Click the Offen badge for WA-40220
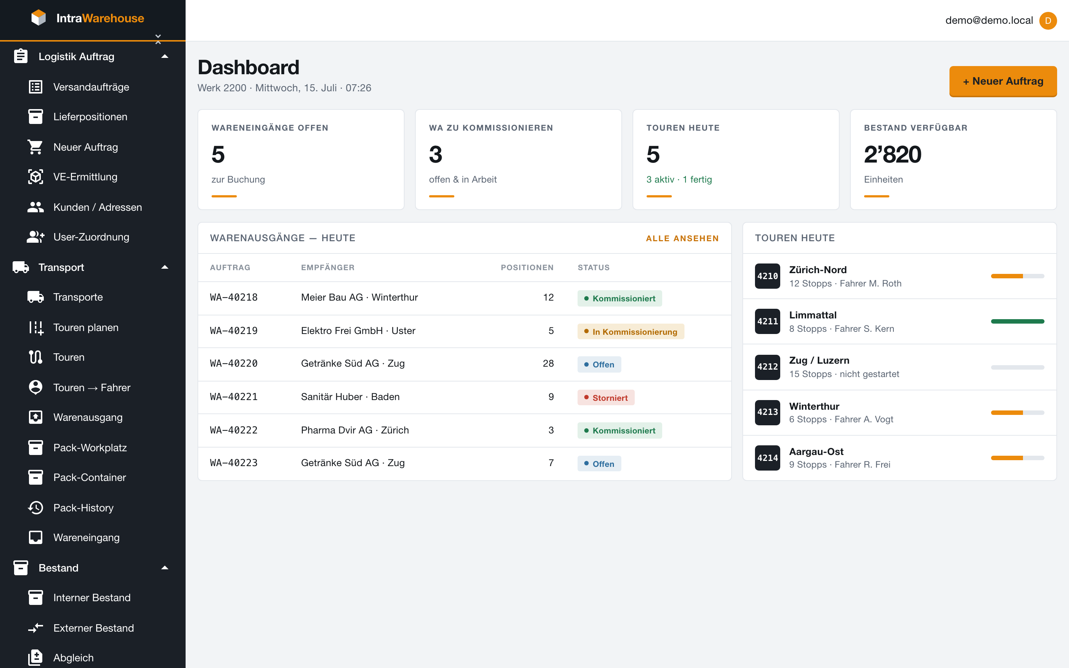 point(599,364)
